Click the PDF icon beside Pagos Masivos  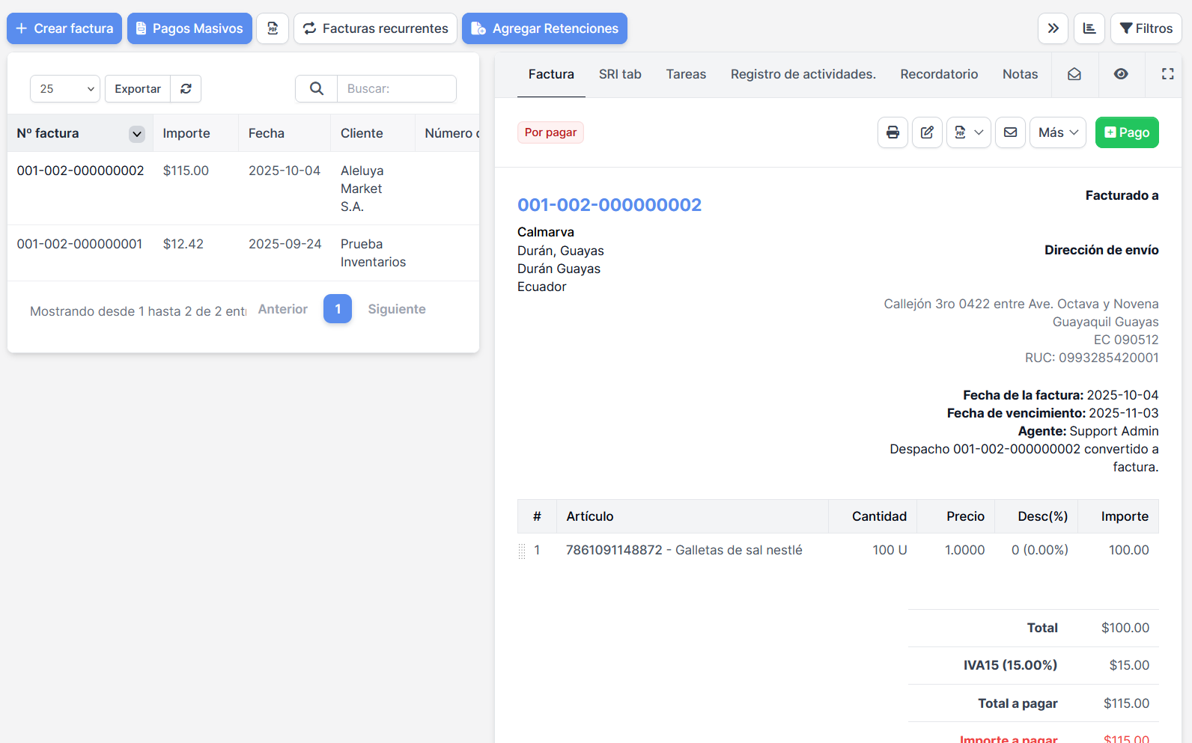coord(273,28)
